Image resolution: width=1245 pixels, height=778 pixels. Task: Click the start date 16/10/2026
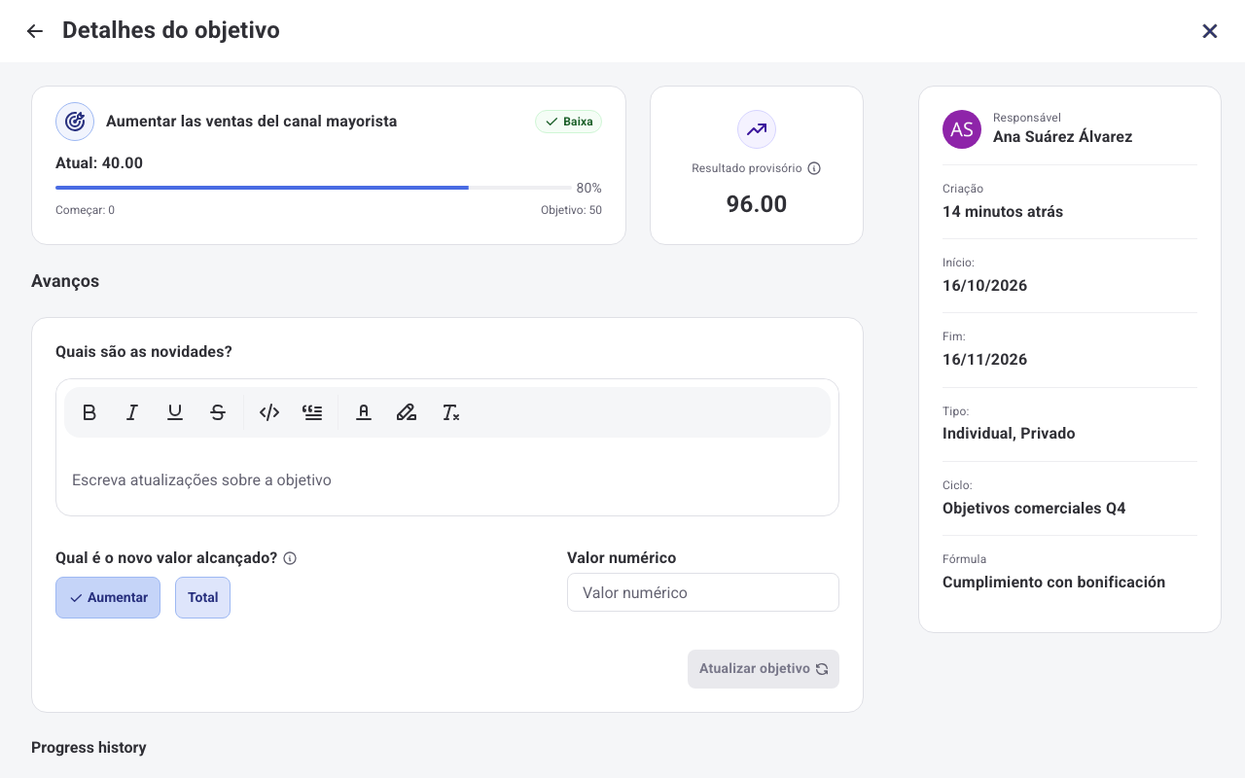(x=985, y=286)
